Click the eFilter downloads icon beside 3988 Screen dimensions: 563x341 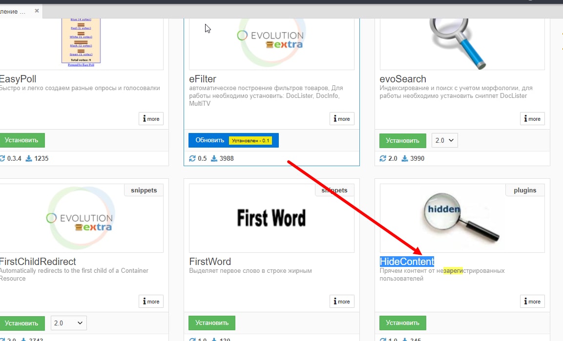214,158
